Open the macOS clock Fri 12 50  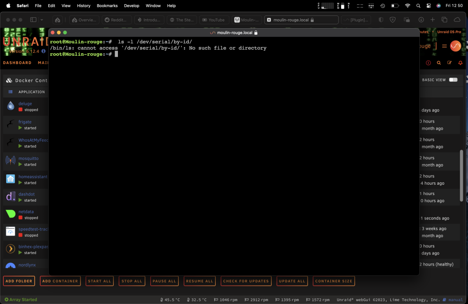(x=454, y=6)
